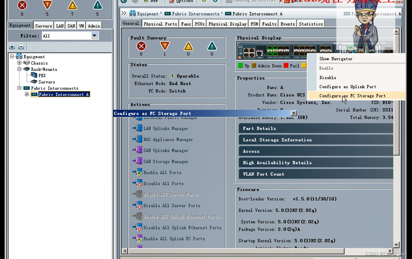
Task: Open the FSM tab
Action: pyautogui.click(x=254, y=24)
